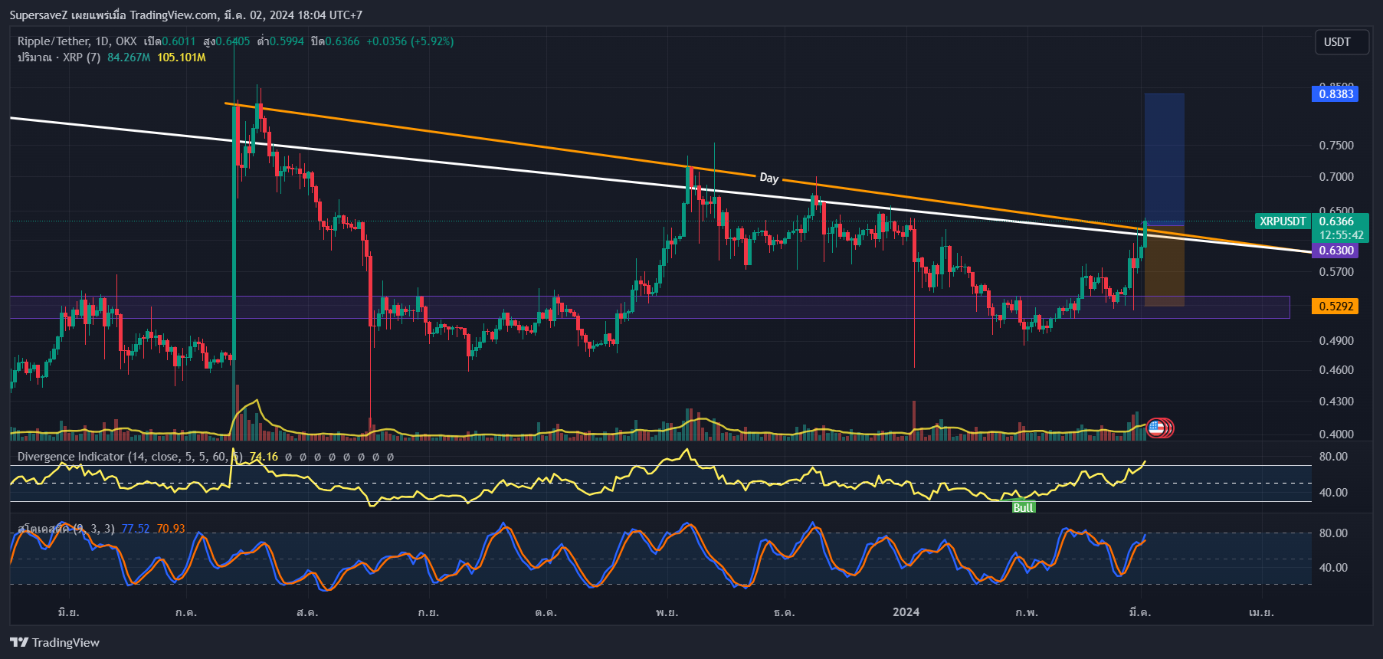Click the ปริมาณ XRP (7) volume legend
Image resolution: width=1383 pixels, height=659 pixels.
click(x=59, y=57)
